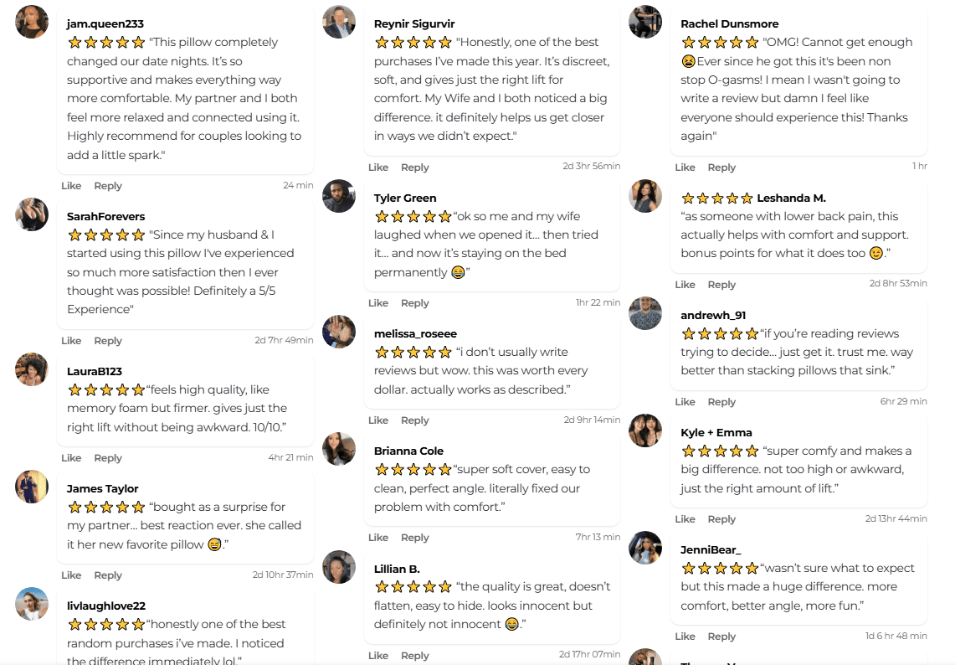The image size is (955, 665).
Task: Click the Lillian B. username
Action: [x=397, y=569]
